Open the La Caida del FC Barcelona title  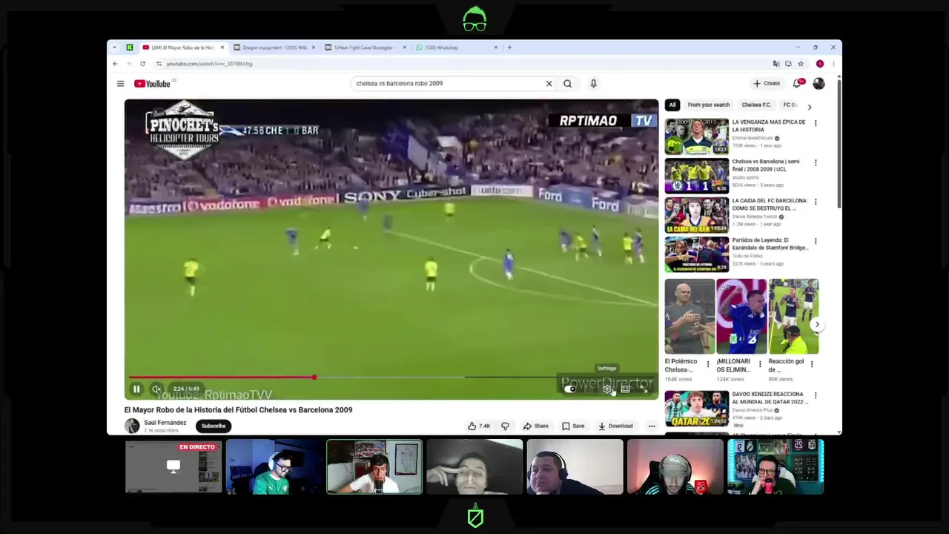coord(770,204)
